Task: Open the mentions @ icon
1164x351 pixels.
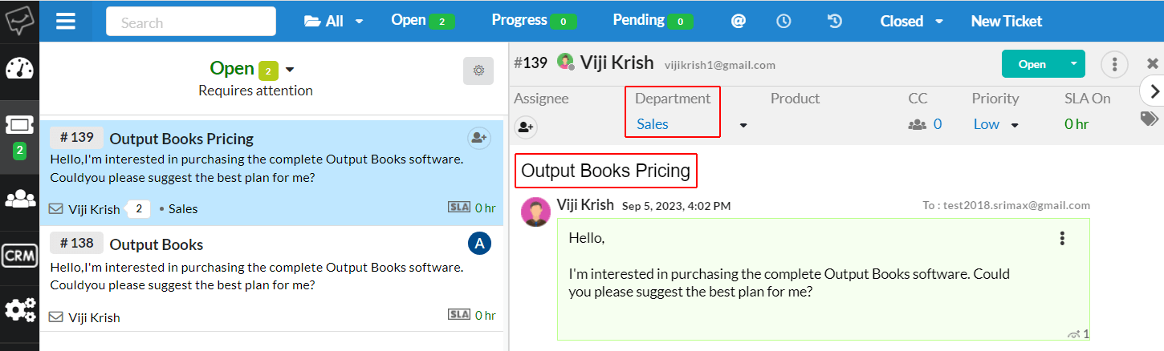Action: tap(738, 21)
